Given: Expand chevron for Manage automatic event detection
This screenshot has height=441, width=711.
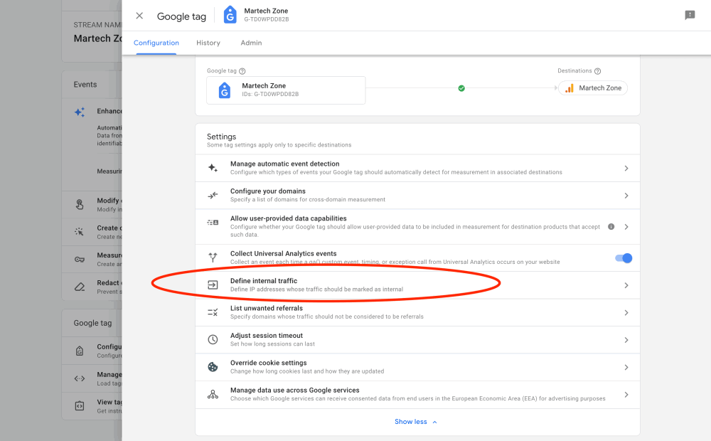Looking at the screenshot, I should pyautogui.click(x=626, y=169).
